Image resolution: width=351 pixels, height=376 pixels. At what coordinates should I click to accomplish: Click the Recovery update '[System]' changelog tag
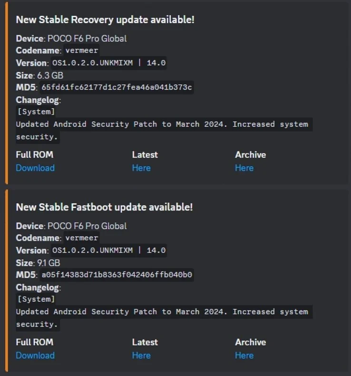[36, 112]
